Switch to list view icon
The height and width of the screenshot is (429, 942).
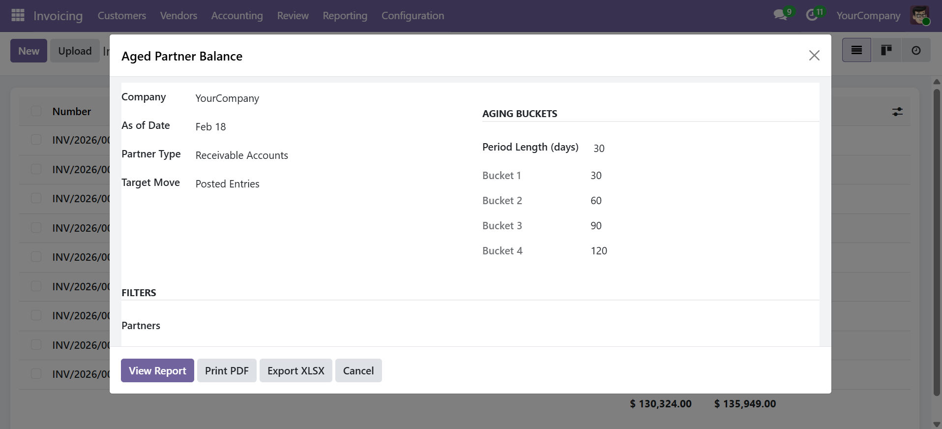(x=856, y=50)
